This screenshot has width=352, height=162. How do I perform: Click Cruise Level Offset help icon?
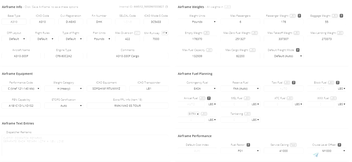point(339,145)
